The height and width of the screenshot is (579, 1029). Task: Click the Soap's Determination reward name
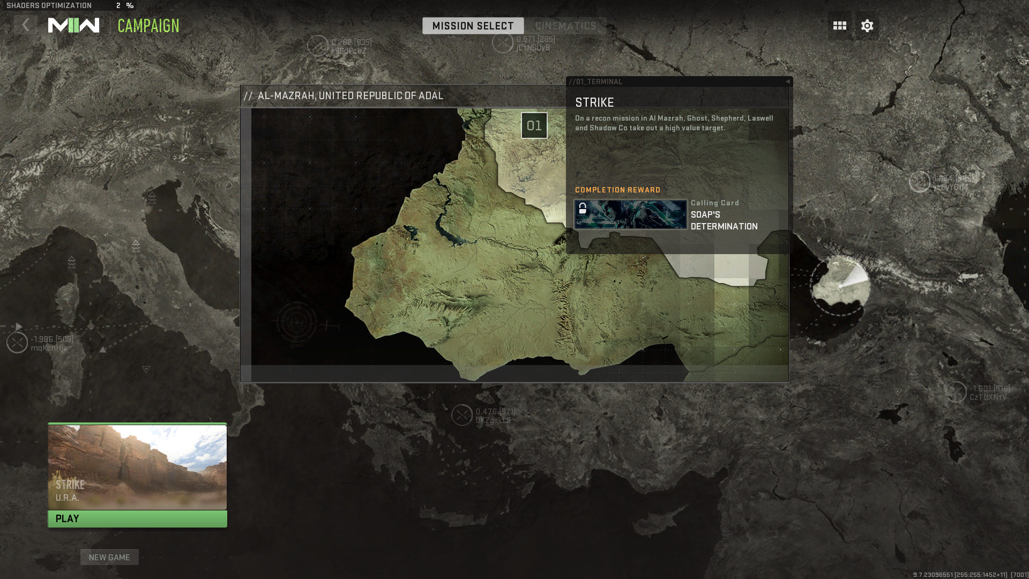tap(724, 220)
